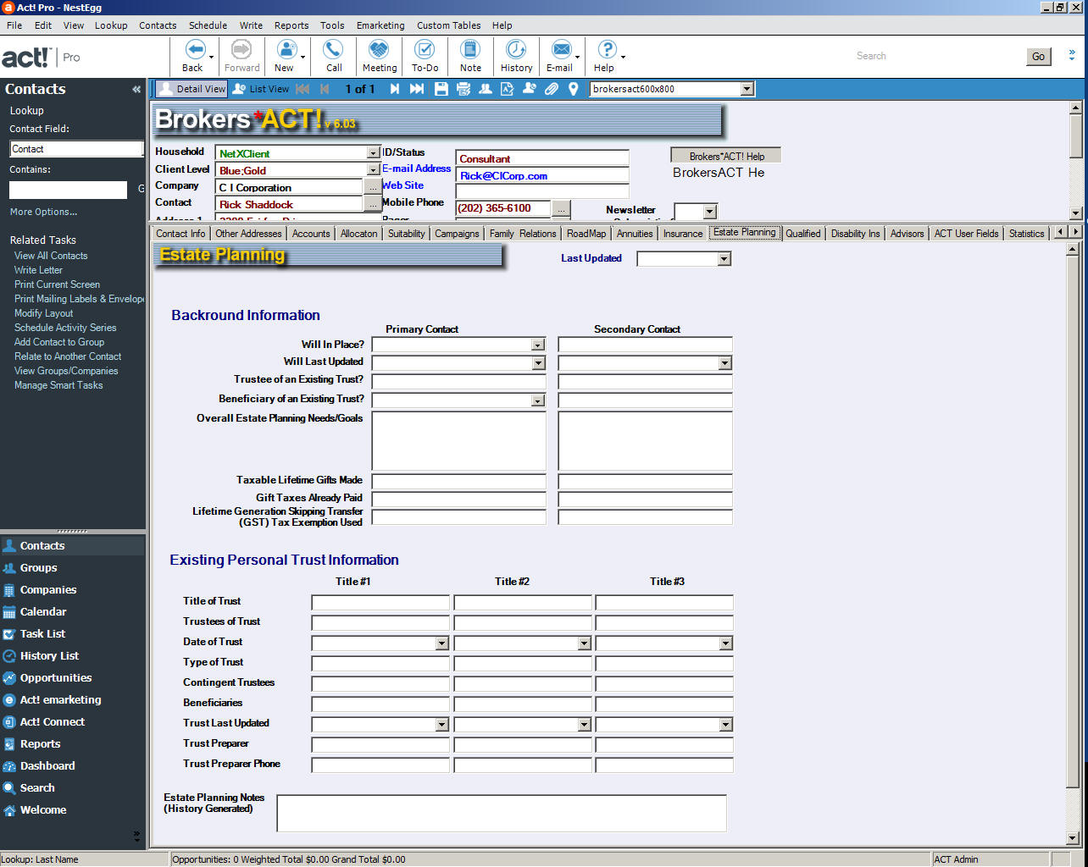The image size is (1088, 867).
Task: Open the Custom Tables menu
Action: (x=448, y=25)
